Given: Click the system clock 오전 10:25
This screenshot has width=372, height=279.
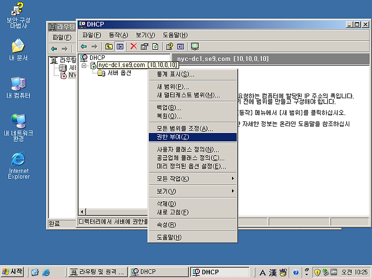Looking at the screenshot, I should (354, 272).
